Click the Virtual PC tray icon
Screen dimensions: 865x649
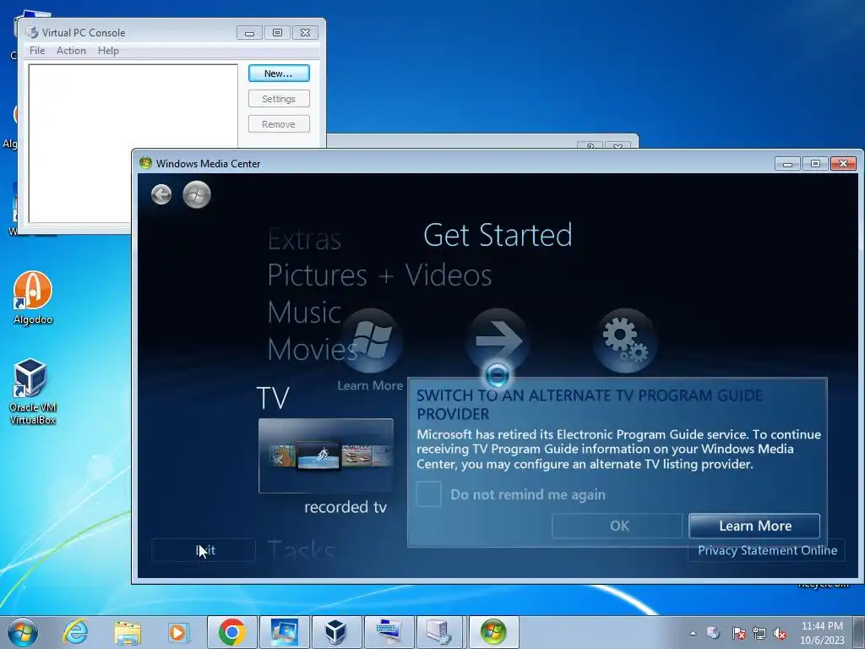coord(713,633)
